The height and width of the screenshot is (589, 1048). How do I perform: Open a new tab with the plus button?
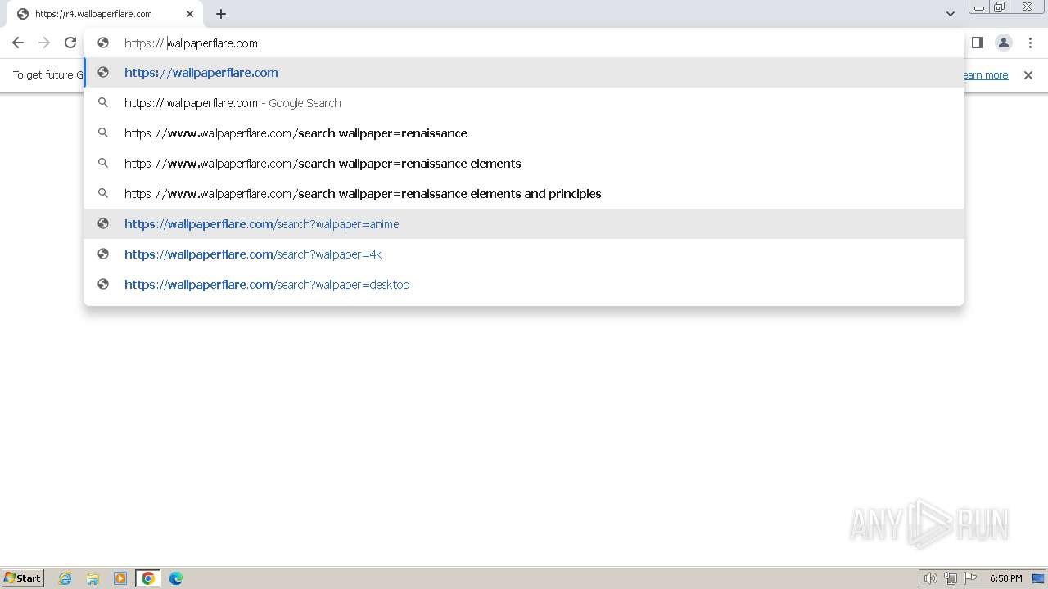coord(221,14)
